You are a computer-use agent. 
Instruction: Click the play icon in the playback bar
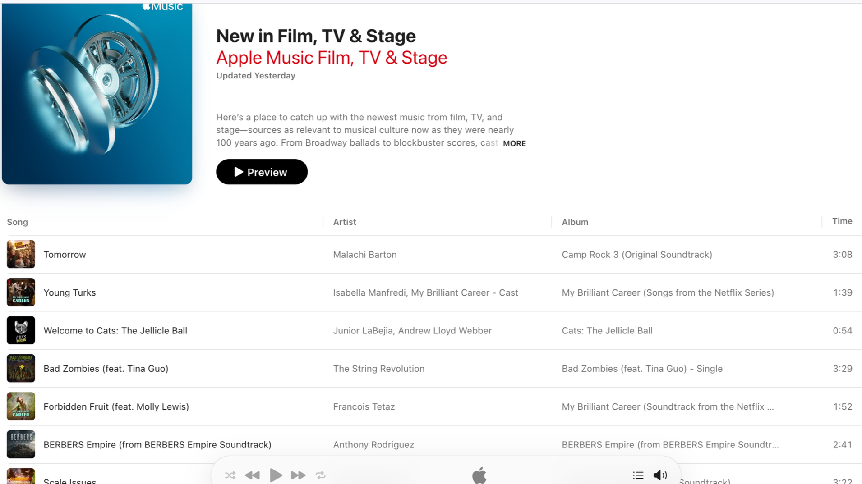276,475
